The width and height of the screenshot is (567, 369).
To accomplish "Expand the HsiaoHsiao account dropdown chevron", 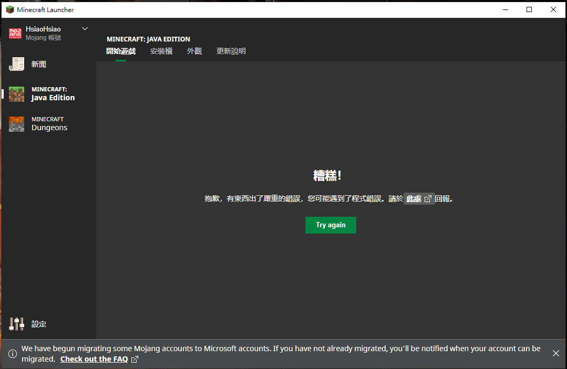I will click(x=85, y=28).
